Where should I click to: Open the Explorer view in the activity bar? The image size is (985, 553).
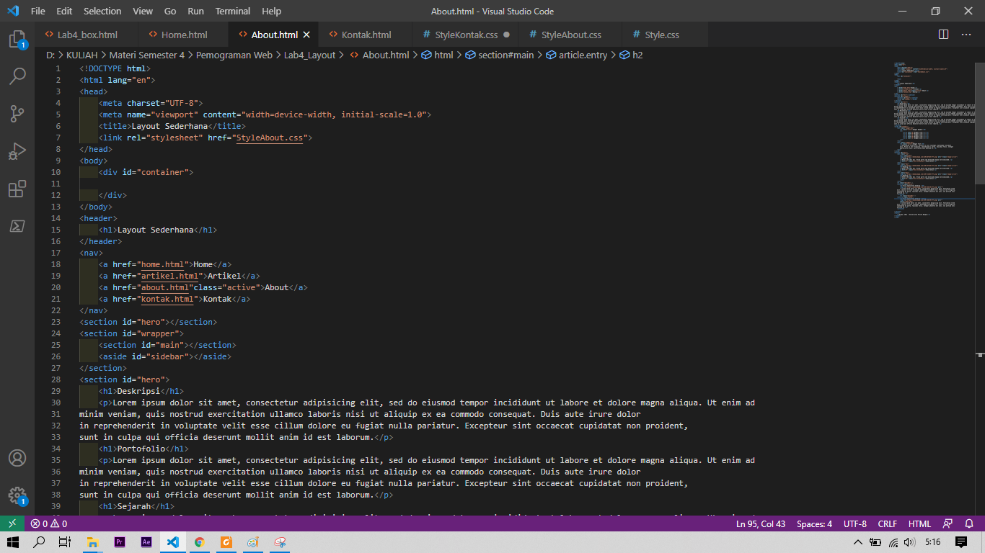click(17, 41)
